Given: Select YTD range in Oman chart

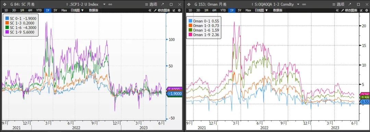Looking at the screenshot, I should (x=223, y=10).
